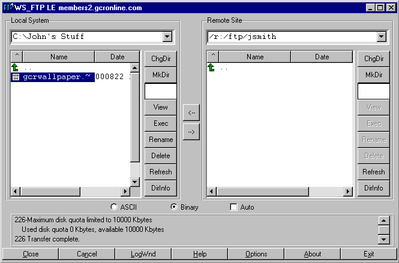Click the gcrwallpaper binary file icon
Viewport: 399px width, 263px height.
point(16,77)
